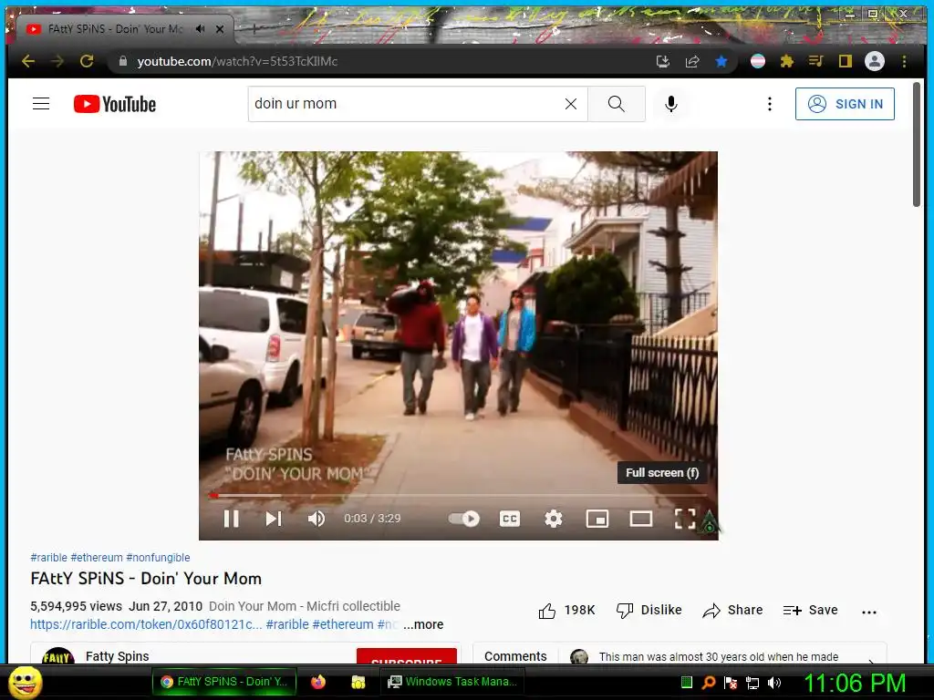The width and height of the screenshot is (934, 700).
Task: Mute the tab via speaker icon
Action: (200, 28)
